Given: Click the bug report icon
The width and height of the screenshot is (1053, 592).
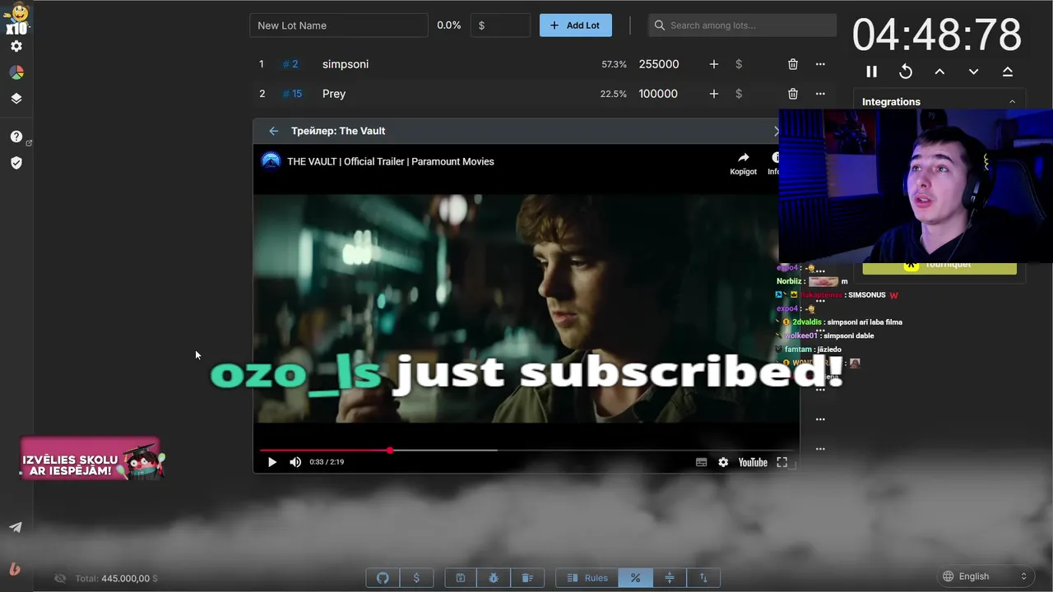Looking at the screenshot, I should [494, 578].
